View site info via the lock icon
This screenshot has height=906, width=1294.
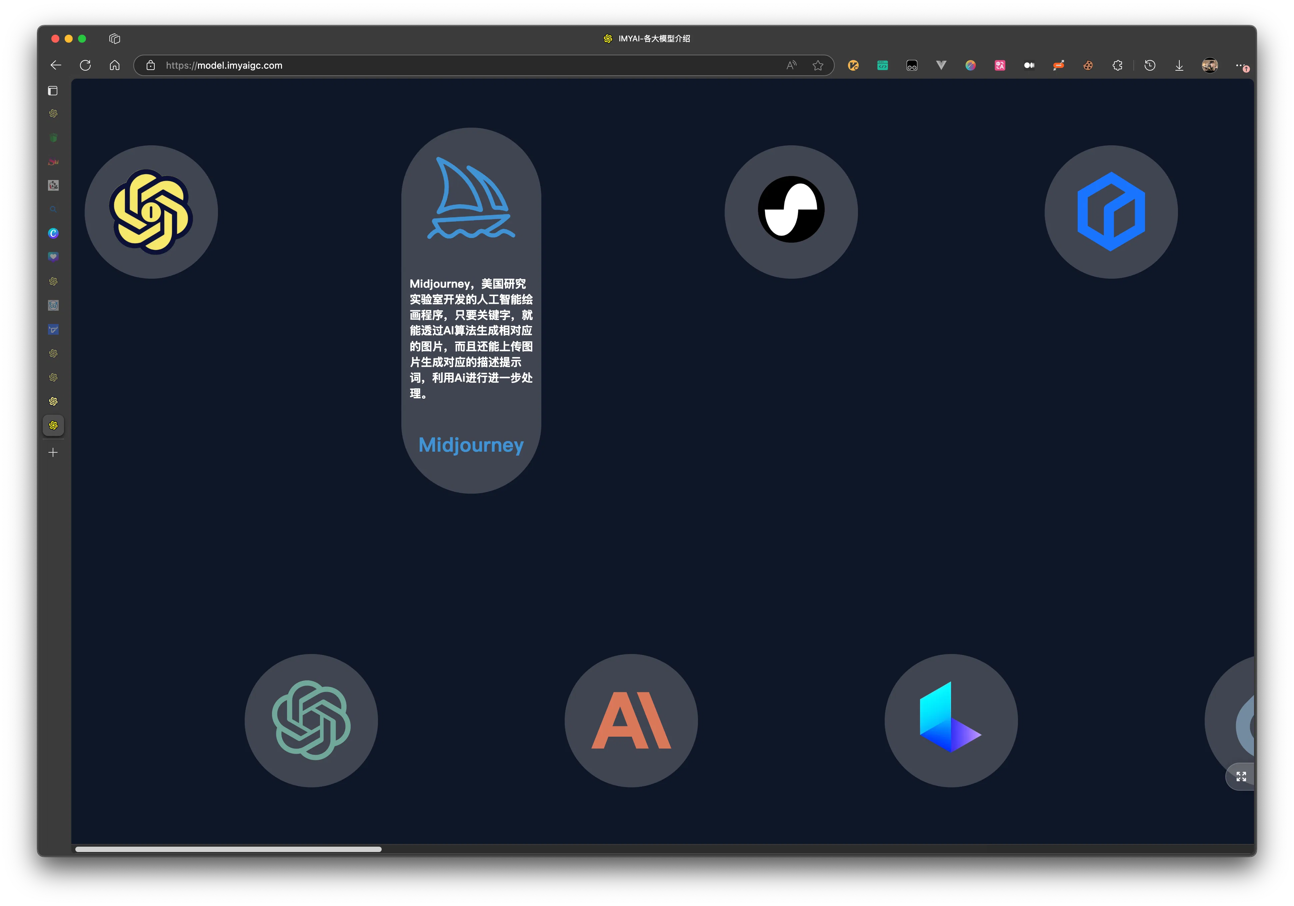tap(150, 65)
